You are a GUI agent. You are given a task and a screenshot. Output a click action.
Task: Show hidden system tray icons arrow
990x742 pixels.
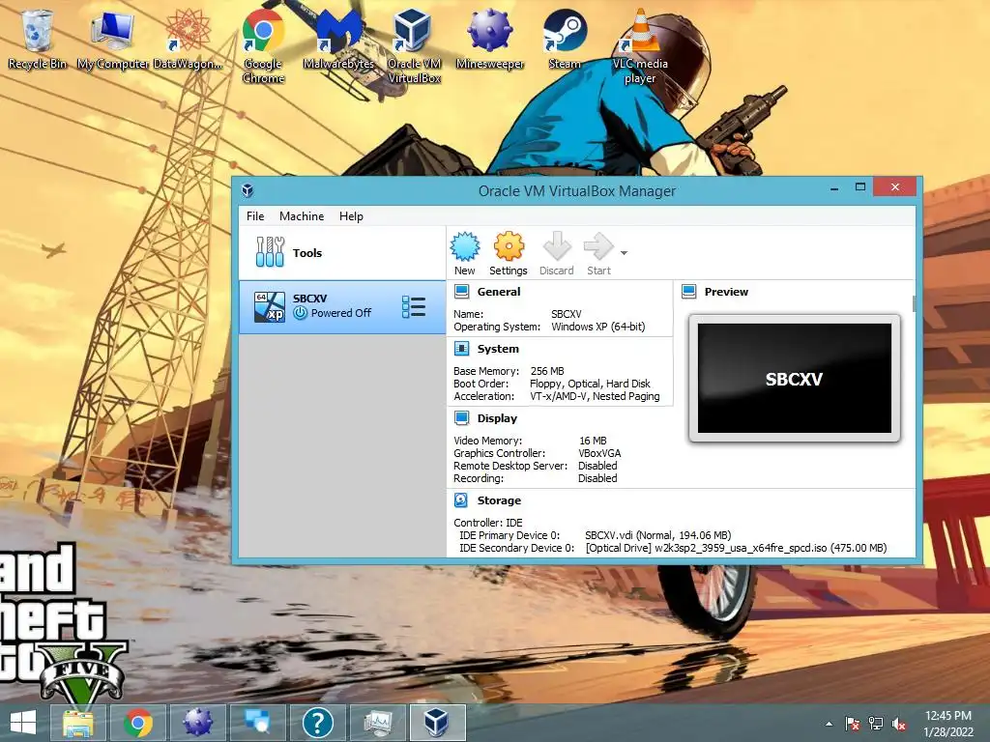pos(829,724)
